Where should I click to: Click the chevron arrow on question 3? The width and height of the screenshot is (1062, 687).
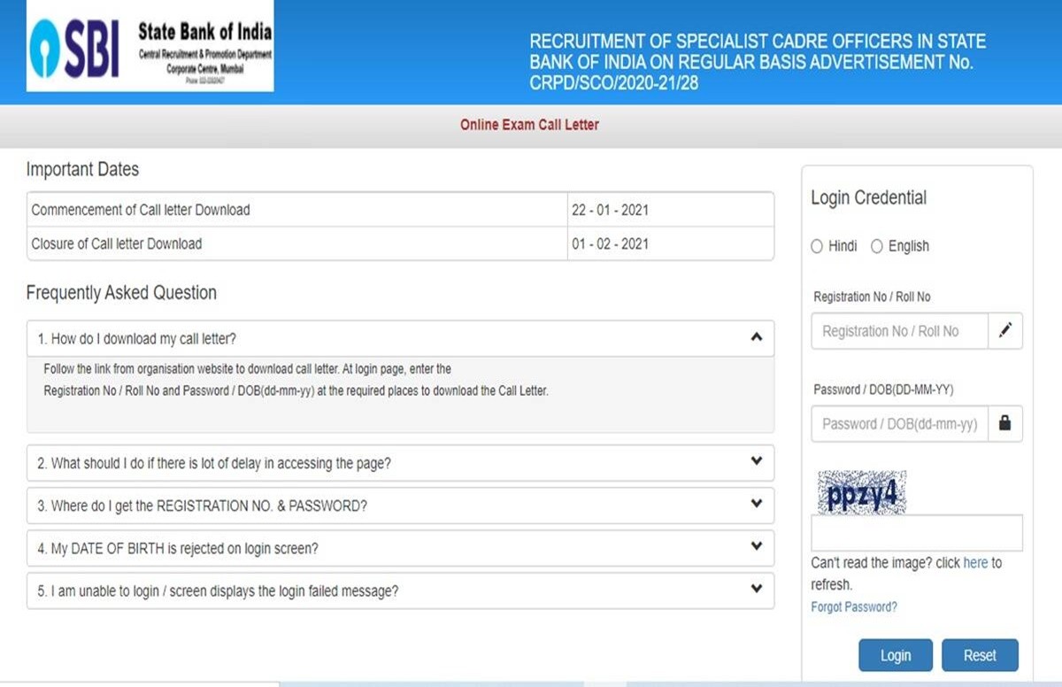pos(756,505)
